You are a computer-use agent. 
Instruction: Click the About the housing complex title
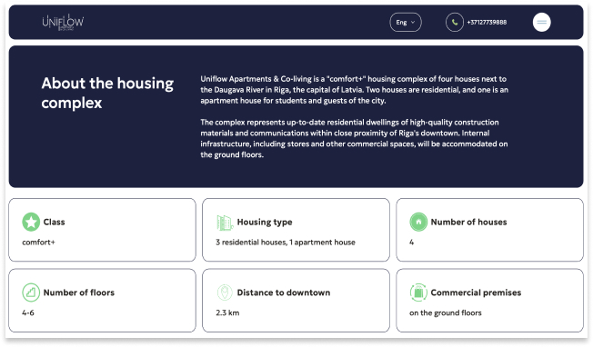[107, 93]
